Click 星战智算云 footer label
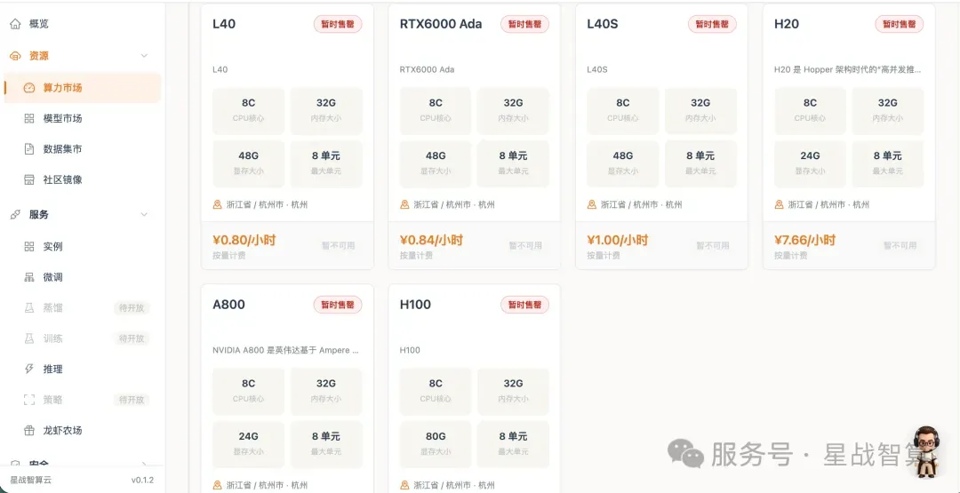The width and height of the screenshot is (960, 493). 30,481
